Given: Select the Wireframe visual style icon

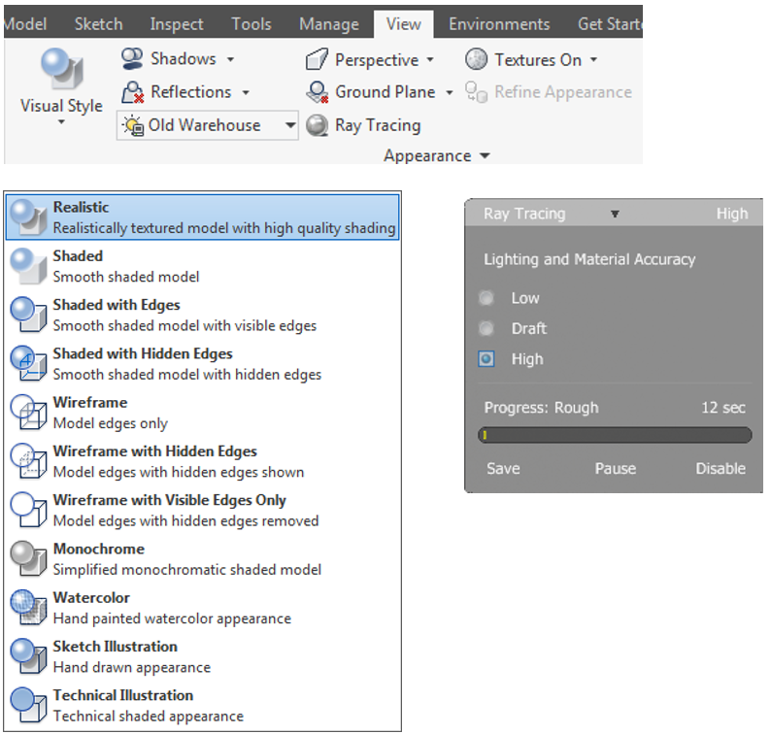Looking at the screenshot, I should 28,413.
